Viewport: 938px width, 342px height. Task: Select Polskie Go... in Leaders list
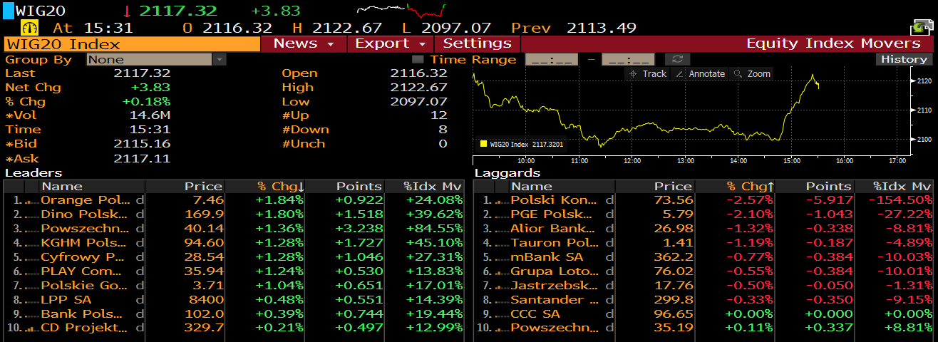tap(84, 286)
